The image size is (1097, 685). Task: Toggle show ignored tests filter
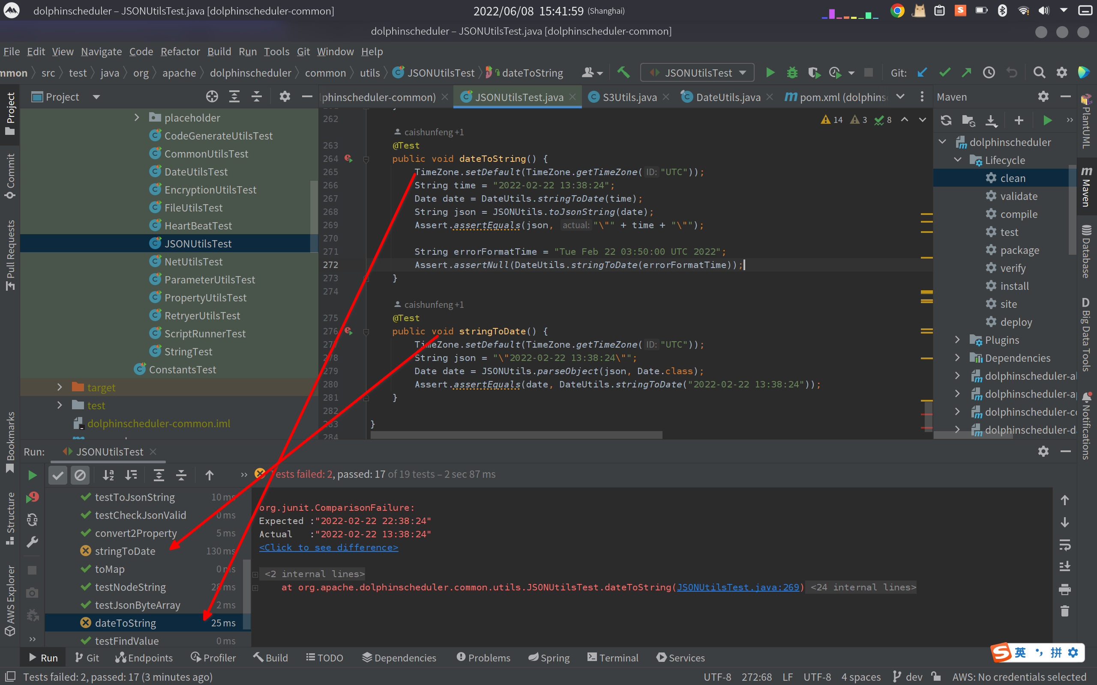[x=80, y=475]
